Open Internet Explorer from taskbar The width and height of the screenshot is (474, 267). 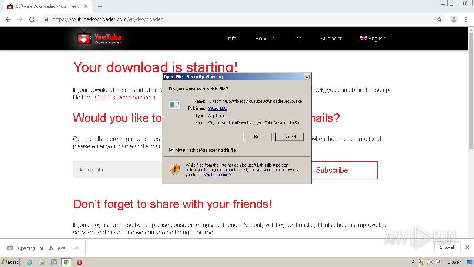(x=29, y=262)
